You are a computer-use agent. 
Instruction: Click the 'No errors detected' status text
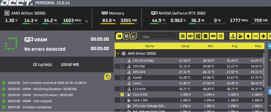tap(45, 49)
